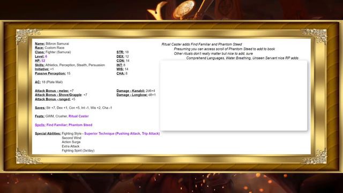Click the 'Other rituals don't really matter' note
The width and height of the screenshot is (343, 193).
click(213, 54)
